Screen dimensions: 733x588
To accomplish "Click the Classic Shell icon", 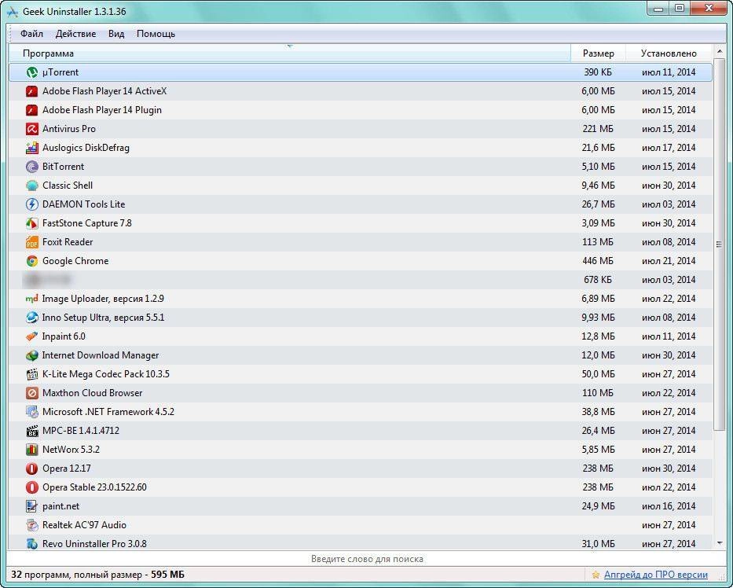I will (x=31, y=186).
